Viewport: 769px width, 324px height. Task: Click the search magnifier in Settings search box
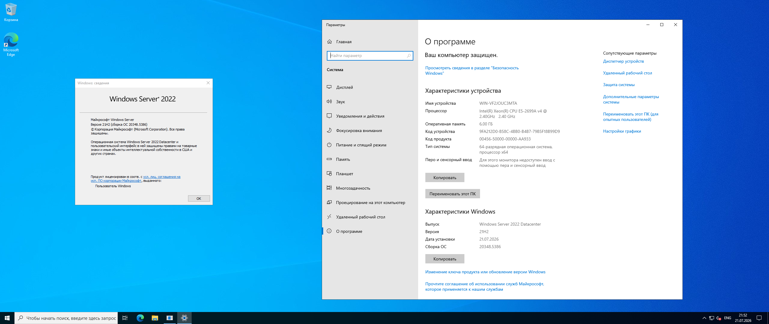(x=409, y=56)
